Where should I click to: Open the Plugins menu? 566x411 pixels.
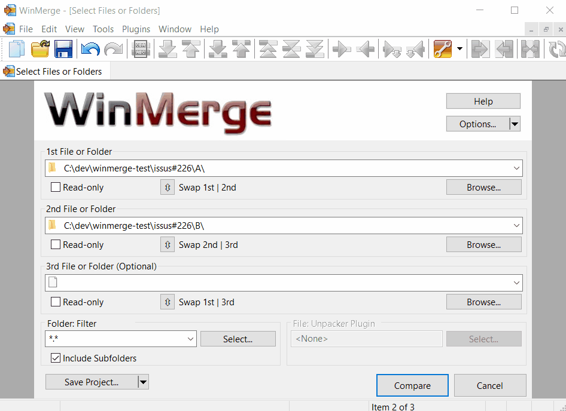tap(136, 29)
